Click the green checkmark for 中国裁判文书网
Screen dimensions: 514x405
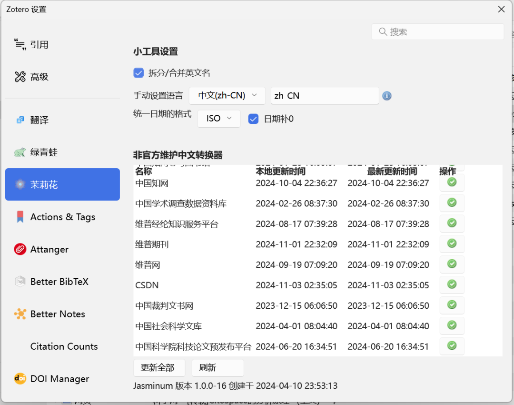click(x=452, y=305)
